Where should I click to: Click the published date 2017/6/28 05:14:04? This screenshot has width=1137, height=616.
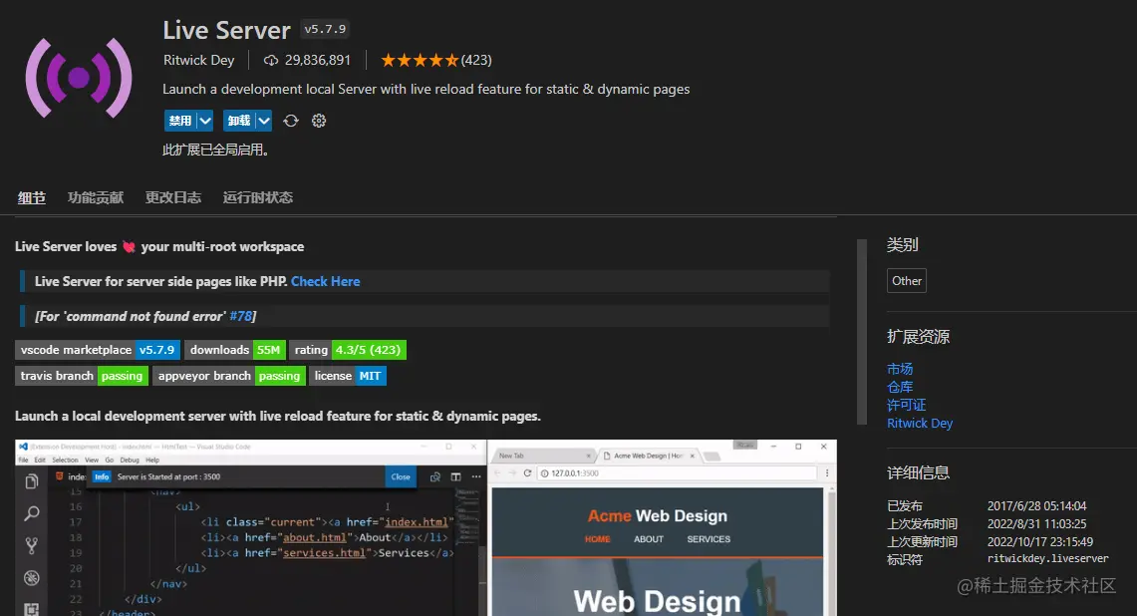tap(1037, 505)
